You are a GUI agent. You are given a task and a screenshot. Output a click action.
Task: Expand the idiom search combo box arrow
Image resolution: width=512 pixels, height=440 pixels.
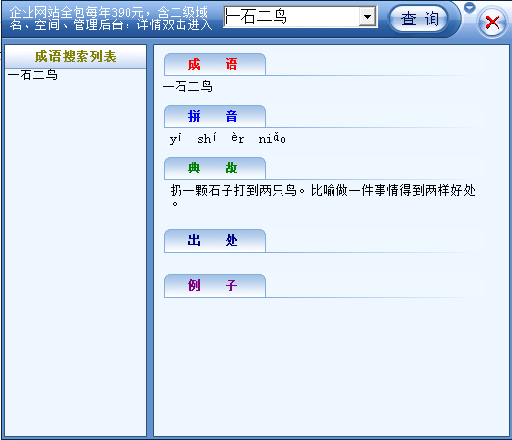[x=367, y=17]
